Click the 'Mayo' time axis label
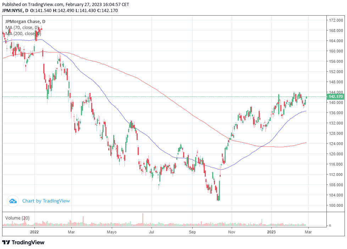 point(111,232)
